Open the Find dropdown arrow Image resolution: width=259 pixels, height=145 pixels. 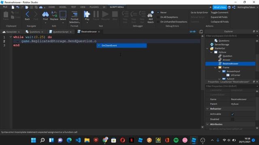[45, 23]
